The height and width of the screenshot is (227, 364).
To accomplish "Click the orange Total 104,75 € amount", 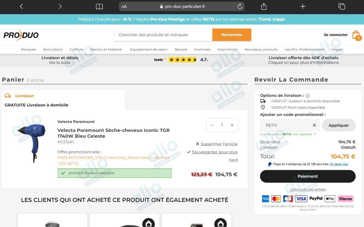I will [343, 157].
